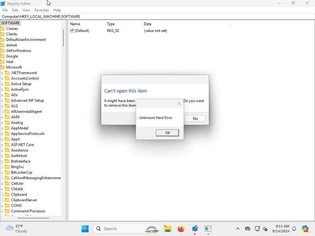Click the Clipboard folder icon
The width and height of the screenshot is (315, 236).
point(7,195)
